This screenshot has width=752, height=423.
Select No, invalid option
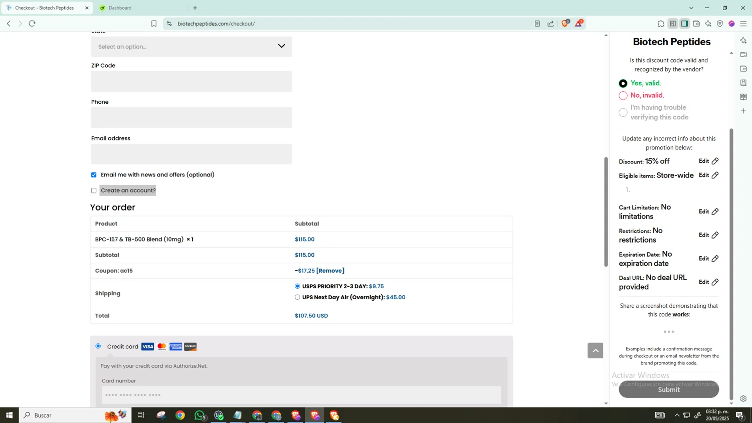click(x=623, y=95)
